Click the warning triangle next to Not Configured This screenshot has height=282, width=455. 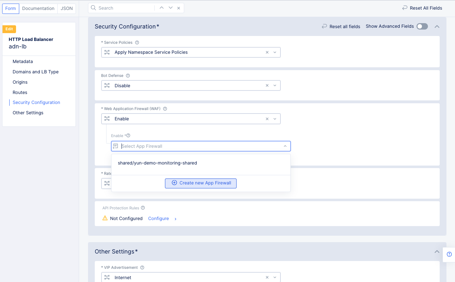pyautogui.click(x=105, y=218)
